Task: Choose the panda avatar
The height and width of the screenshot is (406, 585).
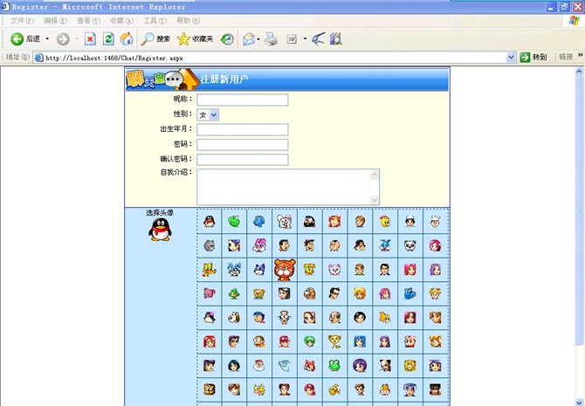Action: click(x=409, y=245)
